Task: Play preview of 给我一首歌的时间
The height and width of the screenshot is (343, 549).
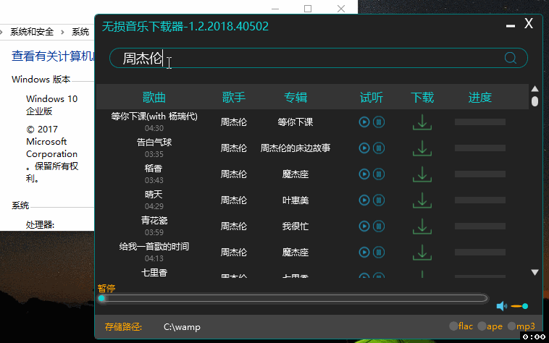Action: pos(364,253)
